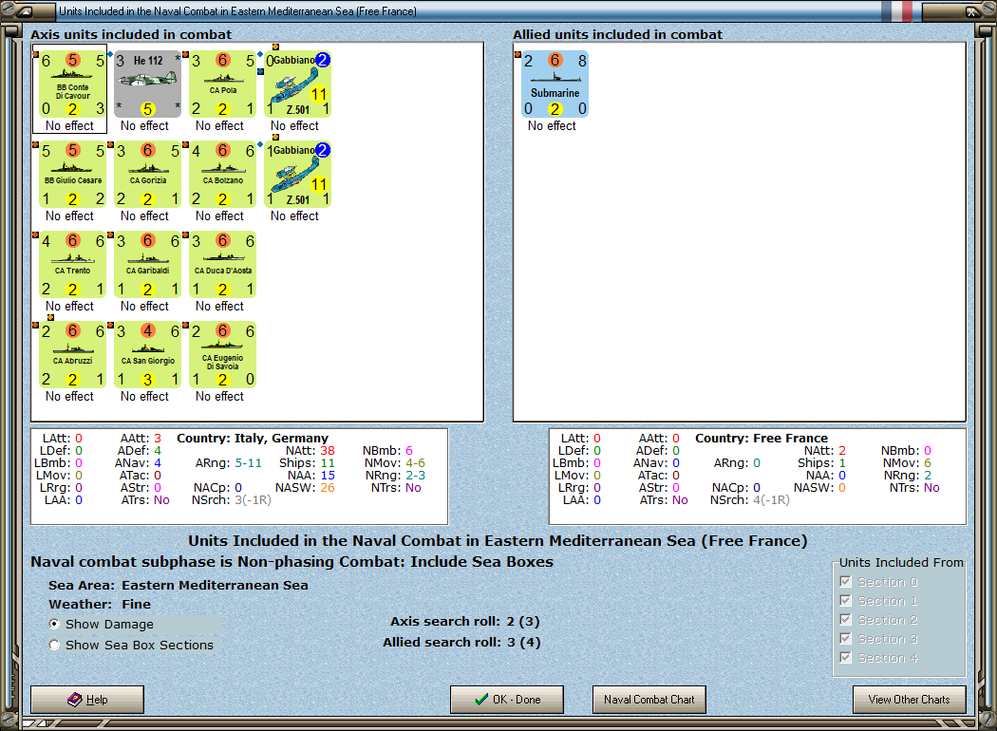Screen dimensions: 997x731
Task: Click the Axis NMov value 4-6
Action: [416, 462]
